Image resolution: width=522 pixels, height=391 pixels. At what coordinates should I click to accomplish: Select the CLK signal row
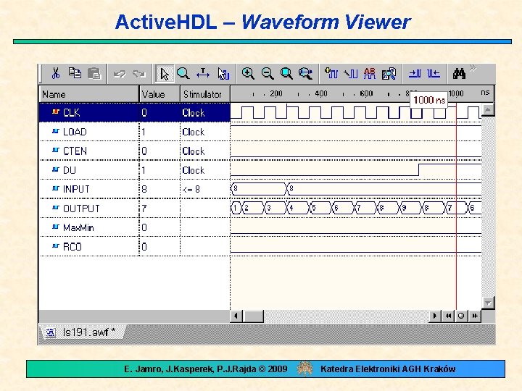(x=135, y=113)
